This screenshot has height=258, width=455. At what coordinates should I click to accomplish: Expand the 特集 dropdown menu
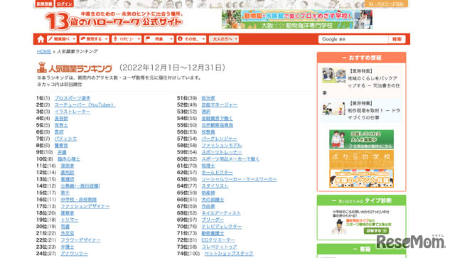[159, 39]
